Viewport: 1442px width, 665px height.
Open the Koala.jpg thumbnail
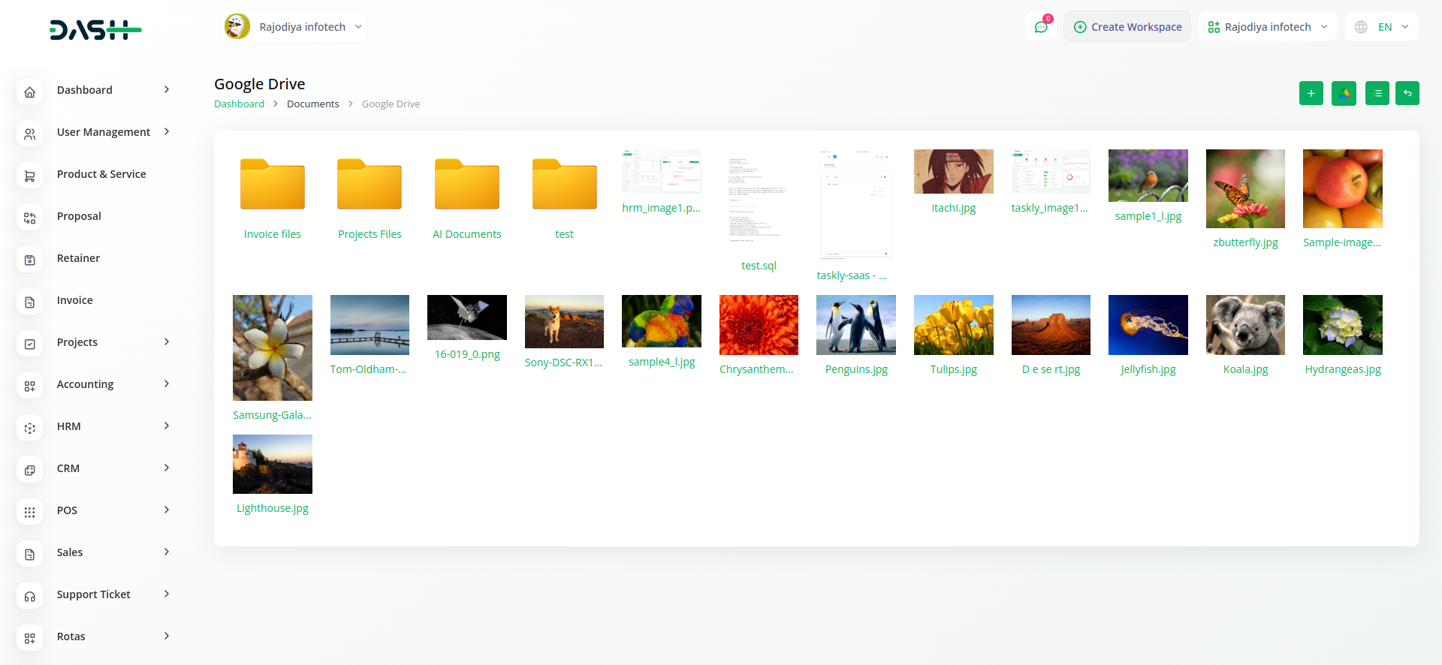(x=1245, y=325)
